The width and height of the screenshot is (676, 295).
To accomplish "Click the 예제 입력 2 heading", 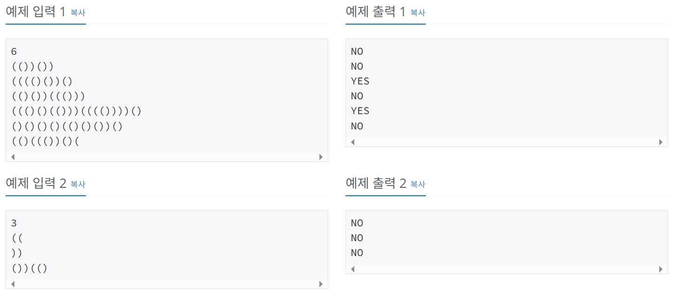I will coord(35,183).
